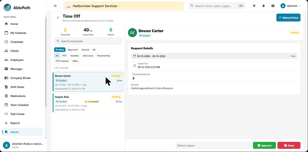The width and height of the screenshot is (308, 152).
Task: Filter by PTO type
Action: click(64, 56)
